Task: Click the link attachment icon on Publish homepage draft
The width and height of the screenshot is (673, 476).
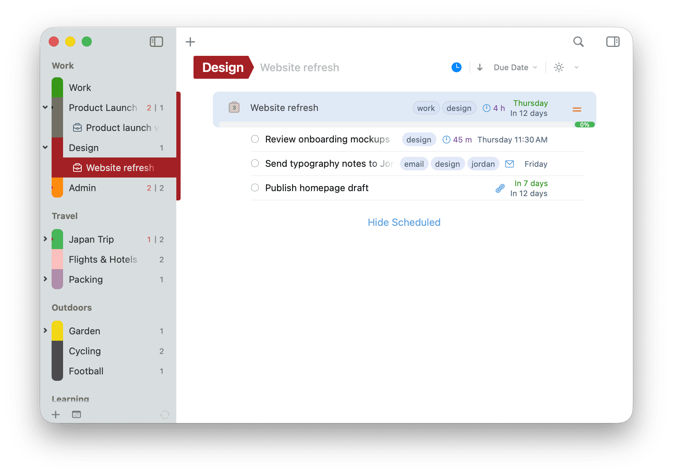Action: click(500, 188)
